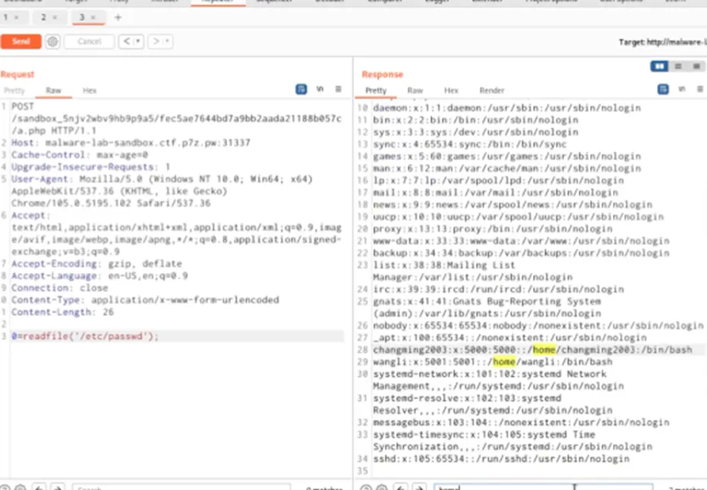Add a new Repeater tab
Viewport: 707px width, 490px height.
coord(118,17)
